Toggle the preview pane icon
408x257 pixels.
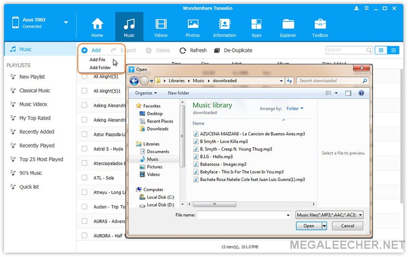tap(348, 93)
